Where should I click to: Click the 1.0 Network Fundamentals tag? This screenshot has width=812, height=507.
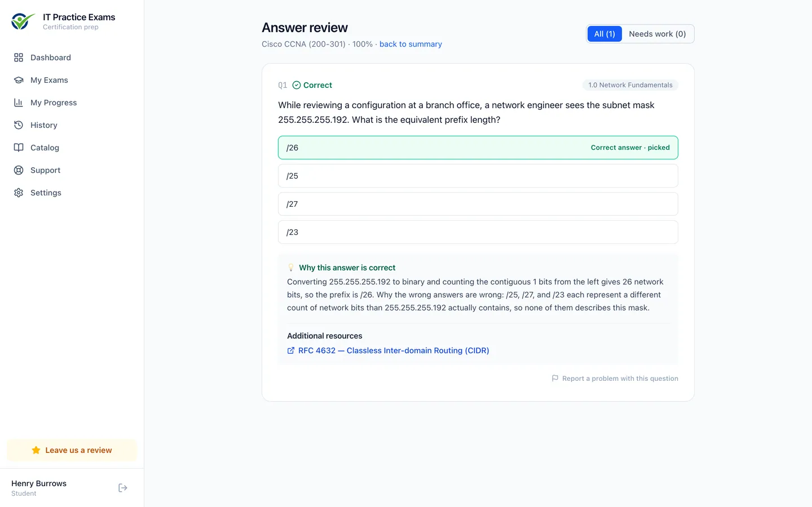tap(630, 85)
